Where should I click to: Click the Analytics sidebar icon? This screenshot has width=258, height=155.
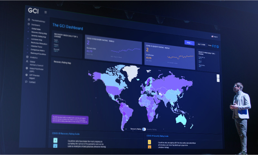click(x=27, y=57)
